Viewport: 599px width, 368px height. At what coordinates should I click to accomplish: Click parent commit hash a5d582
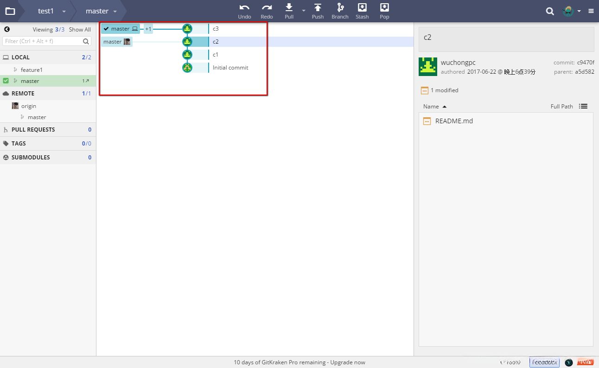pyautogui.click(x=585, y=72)
